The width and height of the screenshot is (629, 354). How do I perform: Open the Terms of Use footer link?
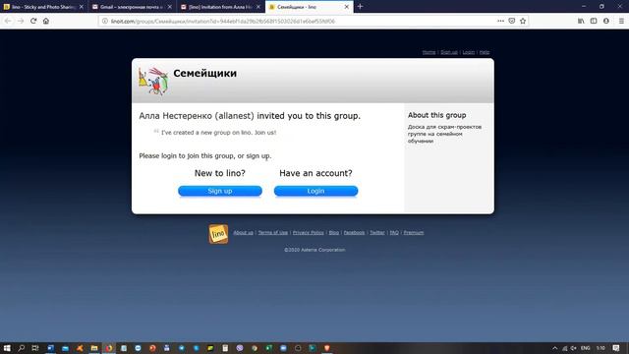click(x=273, y=233)
